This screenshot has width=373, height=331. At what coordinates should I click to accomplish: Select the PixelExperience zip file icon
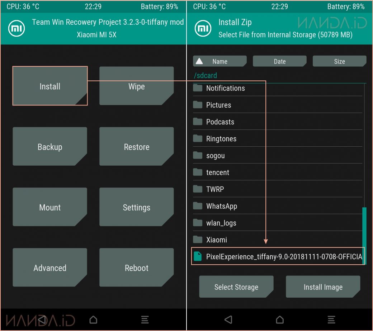[x=198, y=256]
